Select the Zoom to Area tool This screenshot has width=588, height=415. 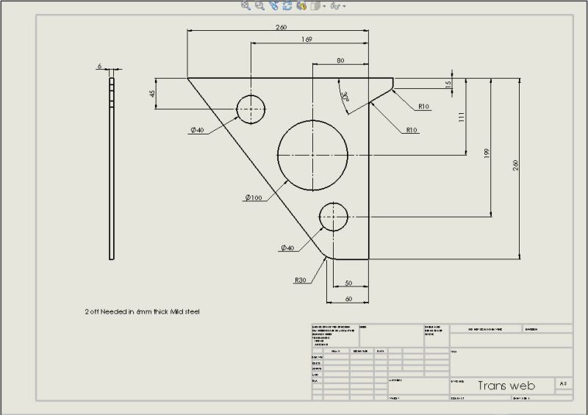click(259, 6)
